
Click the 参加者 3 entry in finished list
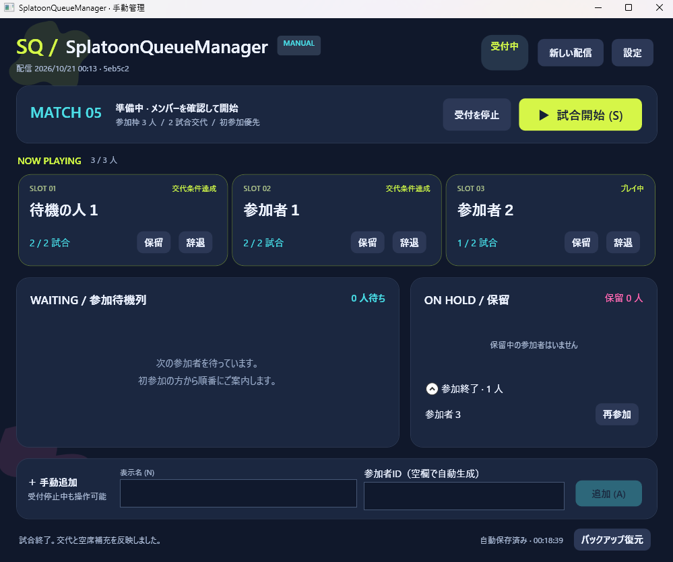[443, 415]
